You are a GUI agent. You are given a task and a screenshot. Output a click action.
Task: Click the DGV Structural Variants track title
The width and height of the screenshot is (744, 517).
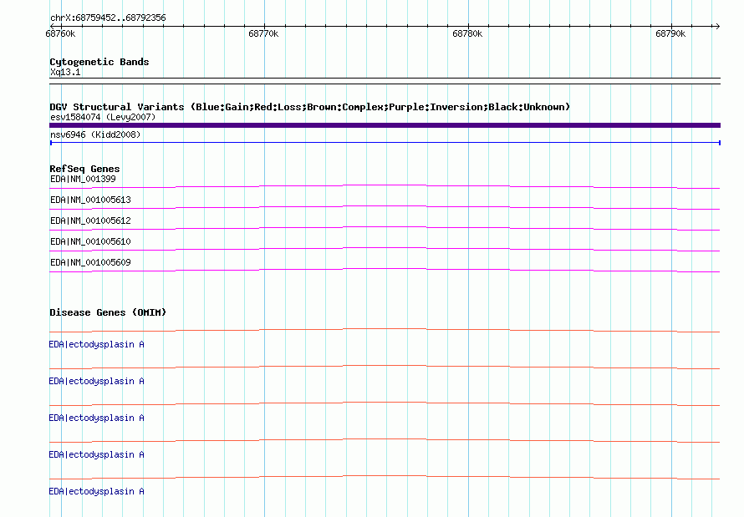[x=309, y=107]
